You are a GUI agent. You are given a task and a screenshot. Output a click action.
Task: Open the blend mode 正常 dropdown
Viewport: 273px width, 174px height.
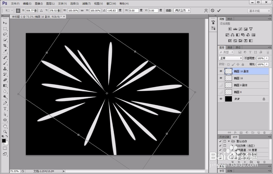coord(230,58)
